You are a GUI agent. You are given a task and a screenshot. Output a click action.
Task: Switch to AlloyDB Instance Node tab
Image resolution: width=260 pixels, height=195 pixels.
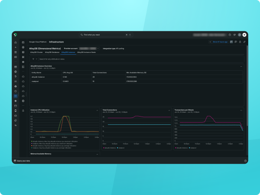point(86,52)
